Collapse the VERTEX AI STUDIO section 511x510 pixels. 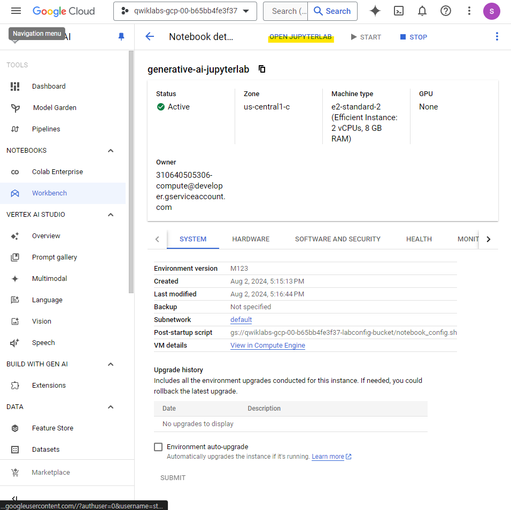(x=111, y=215)
